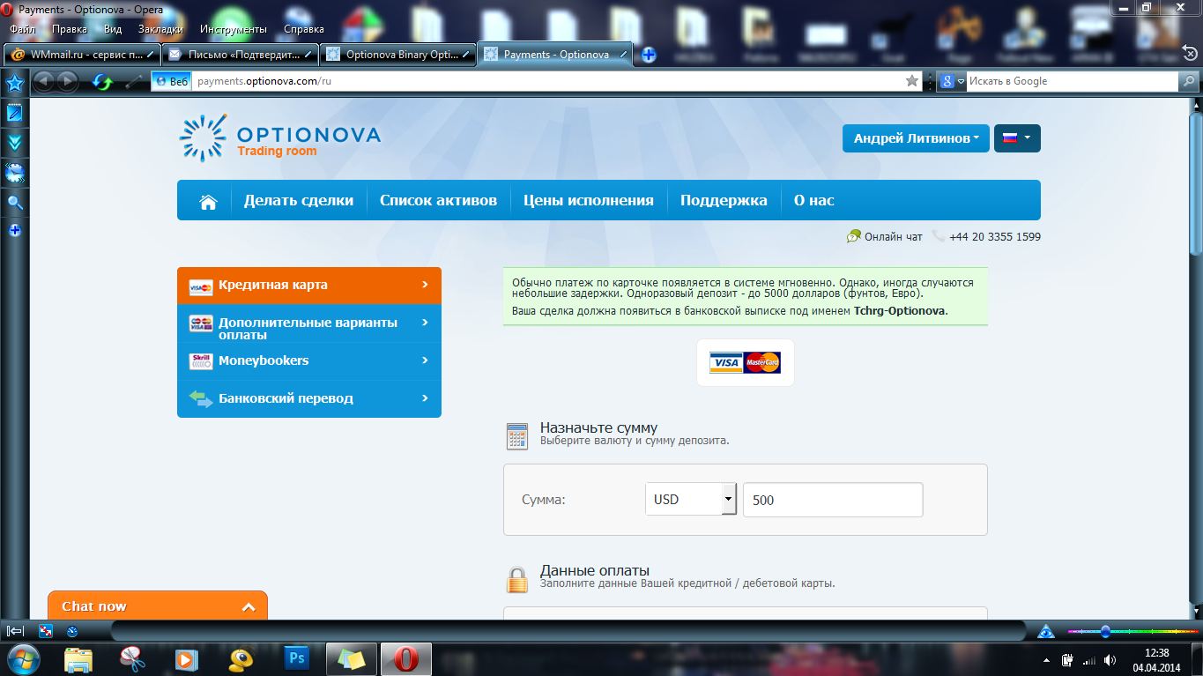This screenshot has height=676, width=1203.
Task: Open the Downloads panel in the Opera sidebar
Action: (x=14, y=143)
